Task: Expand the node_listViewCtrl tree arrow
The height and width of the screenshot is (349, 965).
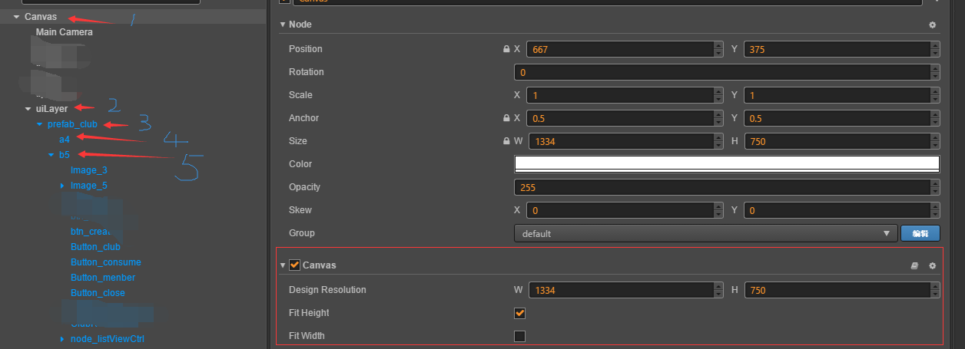Action: point(62,339)
